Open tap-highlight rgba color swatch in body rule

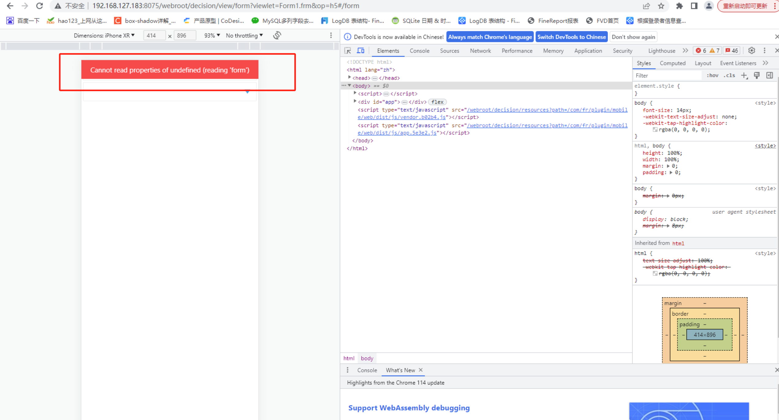coord(655,130)
